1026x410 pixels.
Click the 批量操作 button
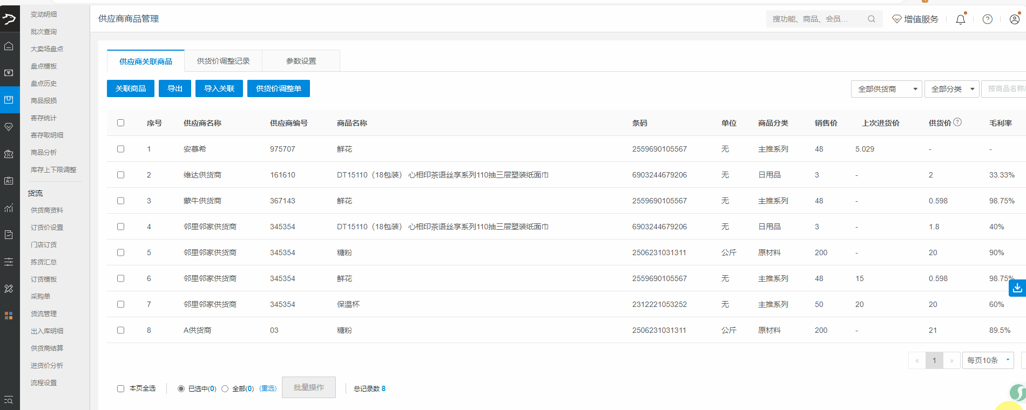click(x=309, y=387)
